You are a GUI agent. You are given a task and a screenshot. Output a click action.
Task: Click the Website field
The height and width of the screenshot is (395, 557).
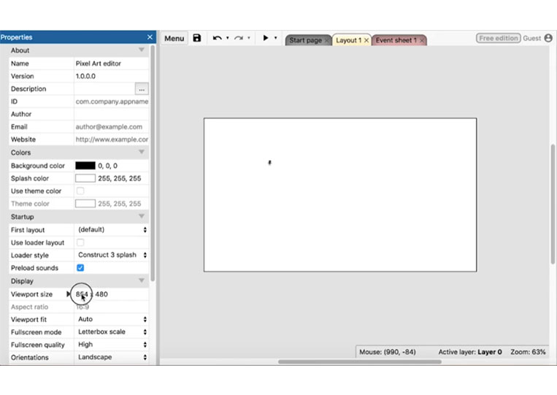pyautogui.click(x=112, y=139)
